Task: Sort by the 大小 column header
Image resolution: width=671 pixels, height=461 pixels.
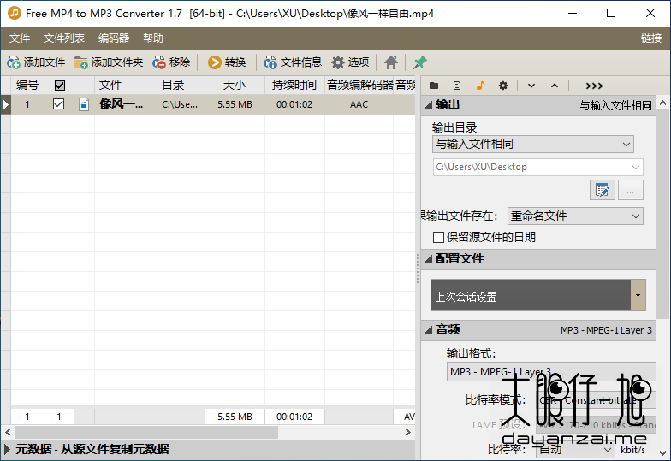Action: (235, 86)
